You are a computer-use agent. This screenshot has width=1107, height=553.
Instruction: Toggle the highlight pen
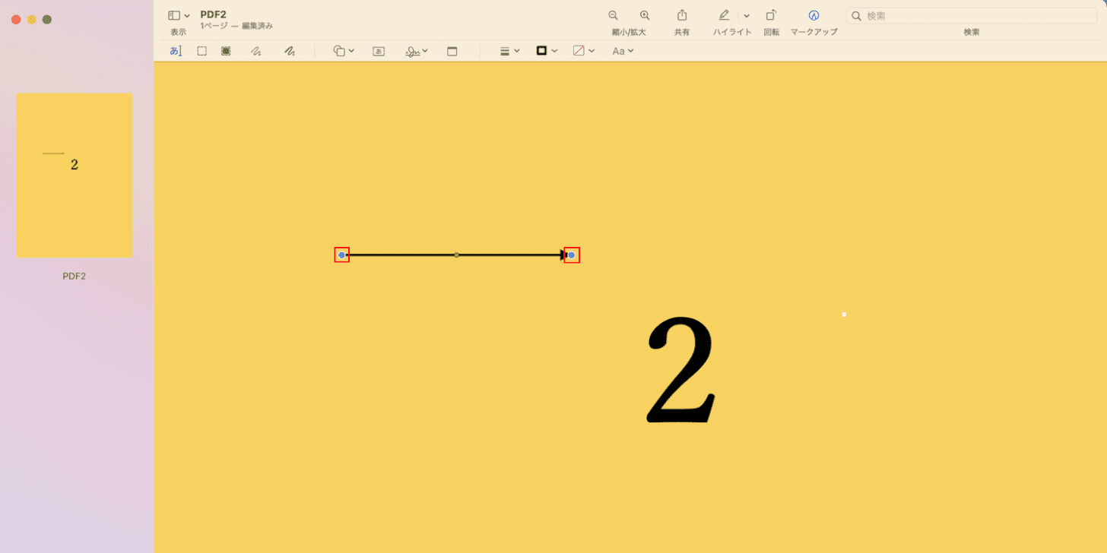725,15
